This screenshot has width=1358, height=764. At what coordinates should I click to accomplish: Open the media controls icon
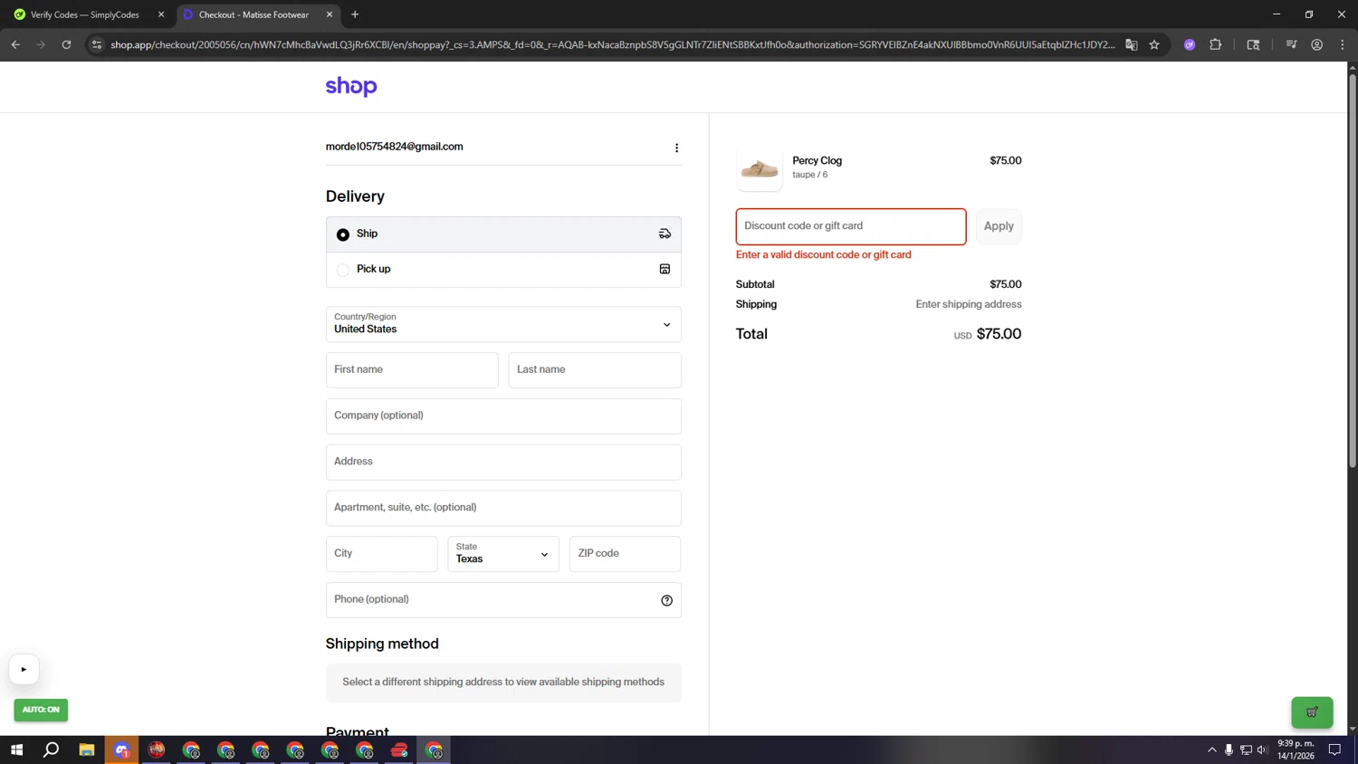tap(1291, 44)
